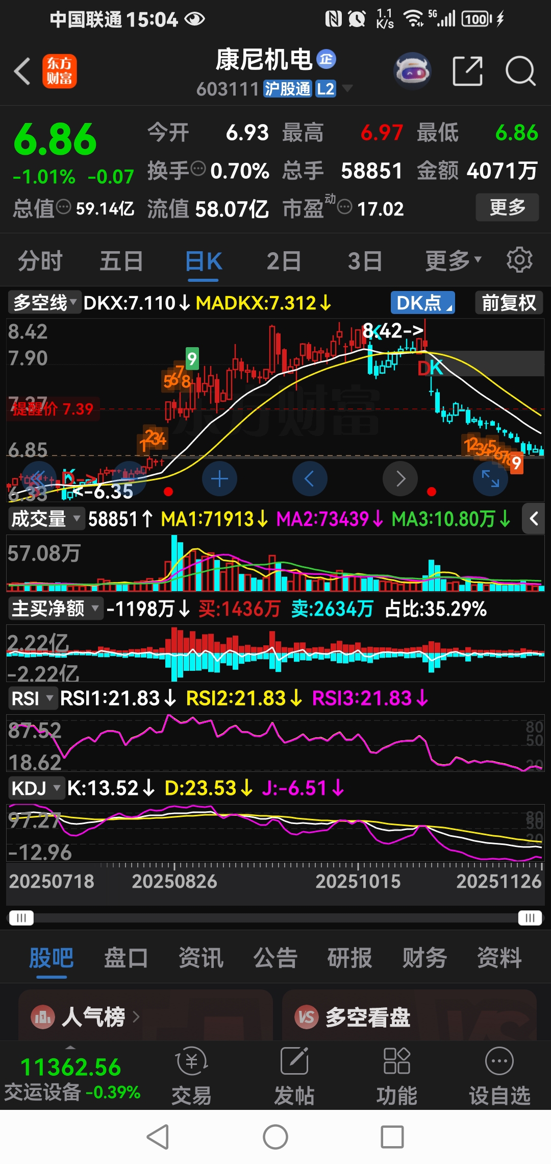Open 功能 functions icon
The height and width of the screenshot is (1164, 551).
coord(396,1075)
